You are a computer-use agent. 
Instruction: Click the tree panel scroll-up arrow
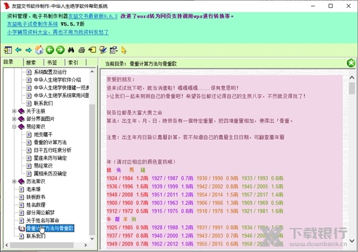[x=92, y=72]
